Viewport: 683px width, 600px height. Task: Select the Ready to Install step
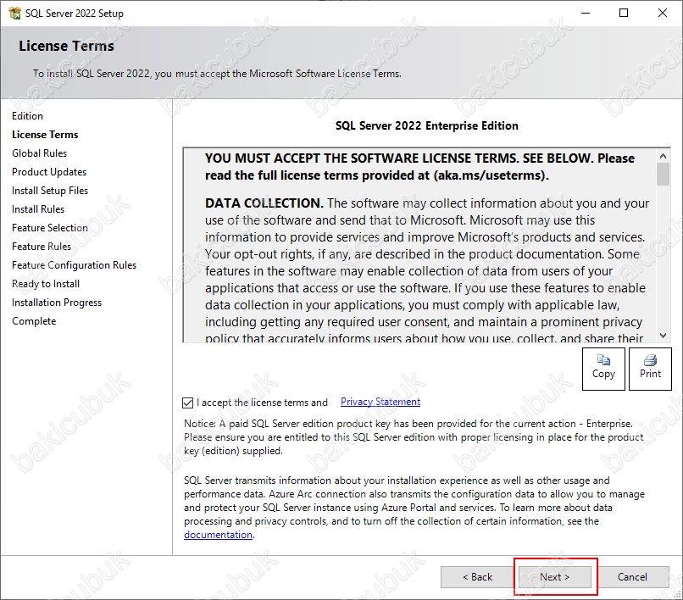point(46,284)
